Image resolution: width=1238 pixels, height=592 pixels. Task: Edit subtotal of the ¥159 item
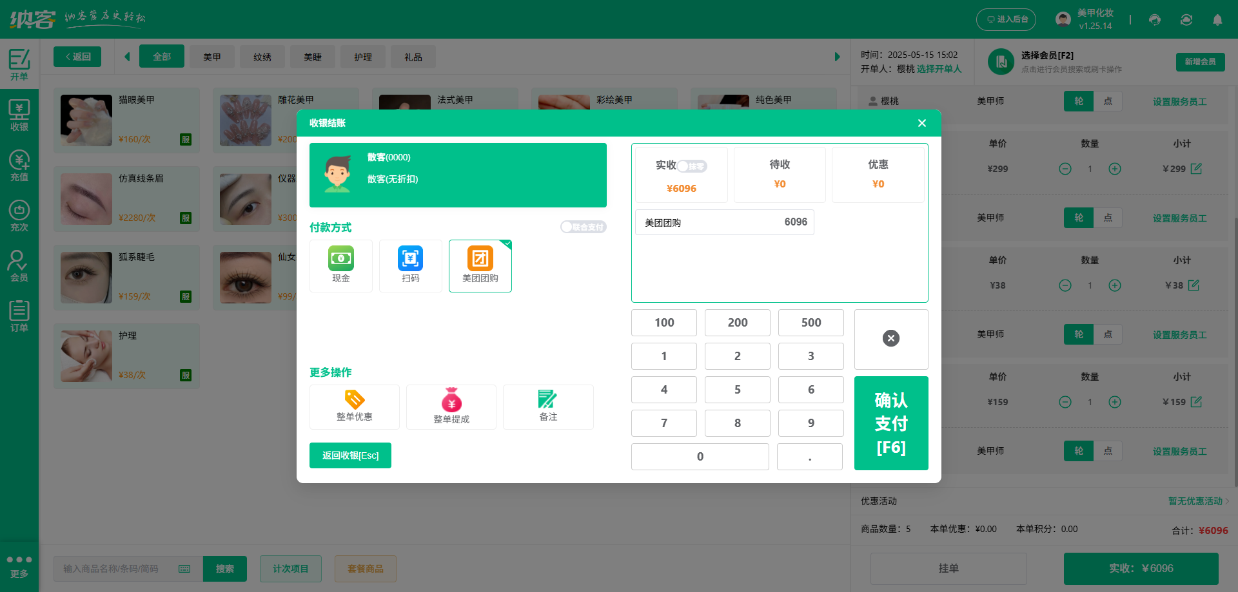click(1197, 402)
